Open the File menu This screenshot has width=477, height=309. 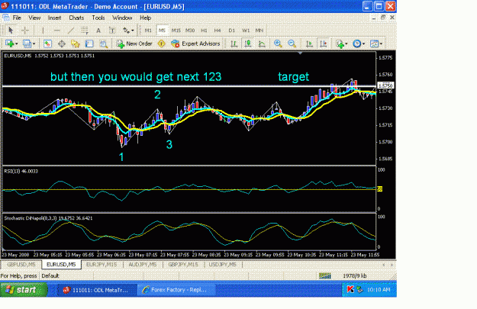[x=17, y=18]
